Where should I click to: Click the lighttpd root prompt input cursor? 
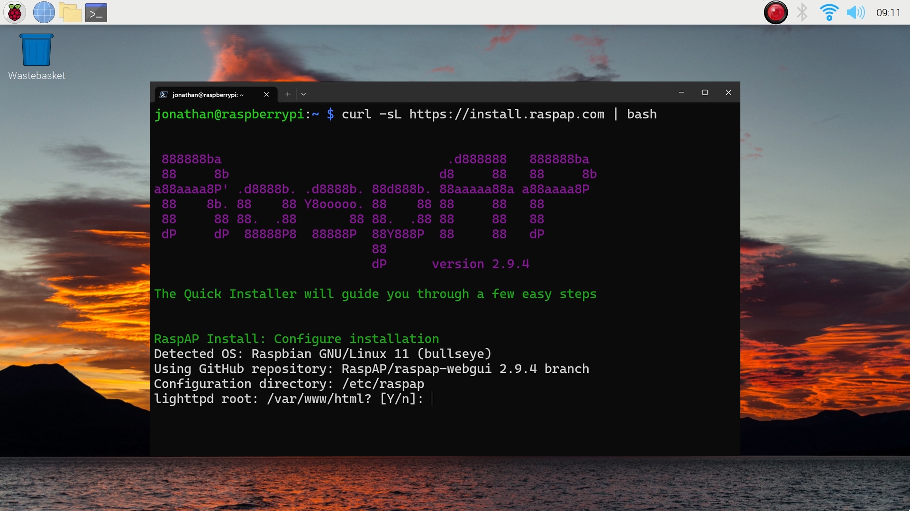click(432, 399)
